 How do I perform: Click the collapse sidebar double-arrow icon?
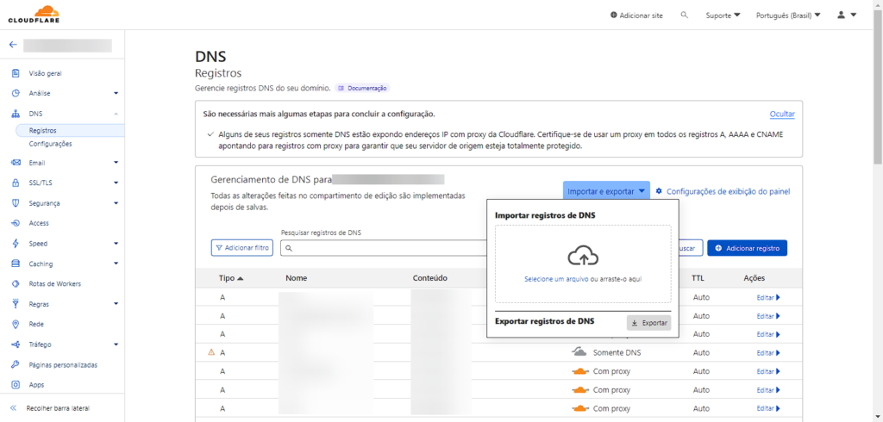tap(14, 408)
